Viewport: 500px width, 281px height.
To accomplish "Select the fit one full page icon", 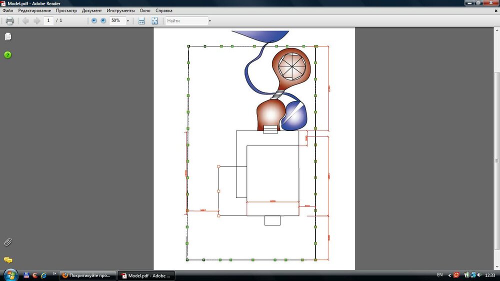I will click(154, 21).
